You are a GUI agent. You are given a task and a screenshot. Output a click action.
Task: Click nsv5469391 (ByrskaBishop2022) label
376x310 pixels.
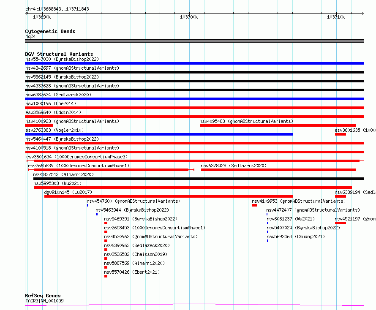141,219
